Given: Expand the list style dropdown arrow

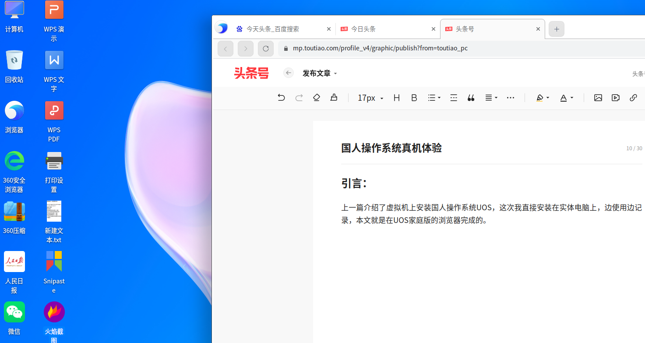Looking at the screenshot, I should point(439,98).
